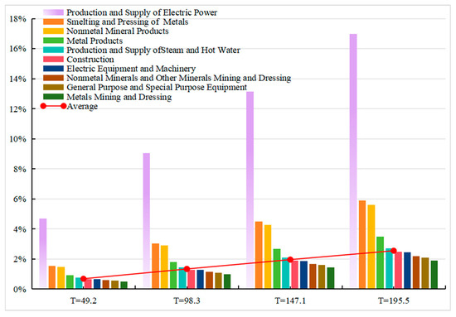Click the navy Electric Equipment and Machinery swatch
This screenshot has width=456, height=317.
(53, 69)
